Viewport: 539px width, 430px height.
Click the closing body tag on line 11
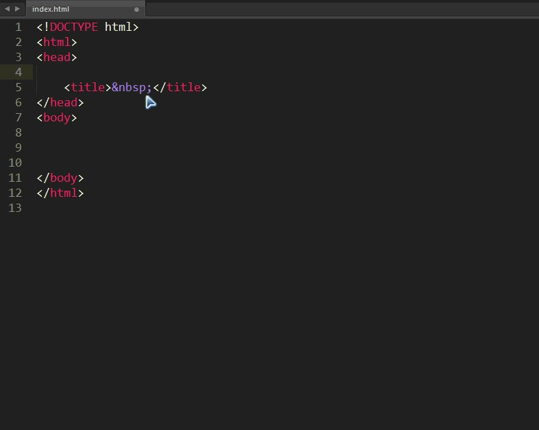60,178
